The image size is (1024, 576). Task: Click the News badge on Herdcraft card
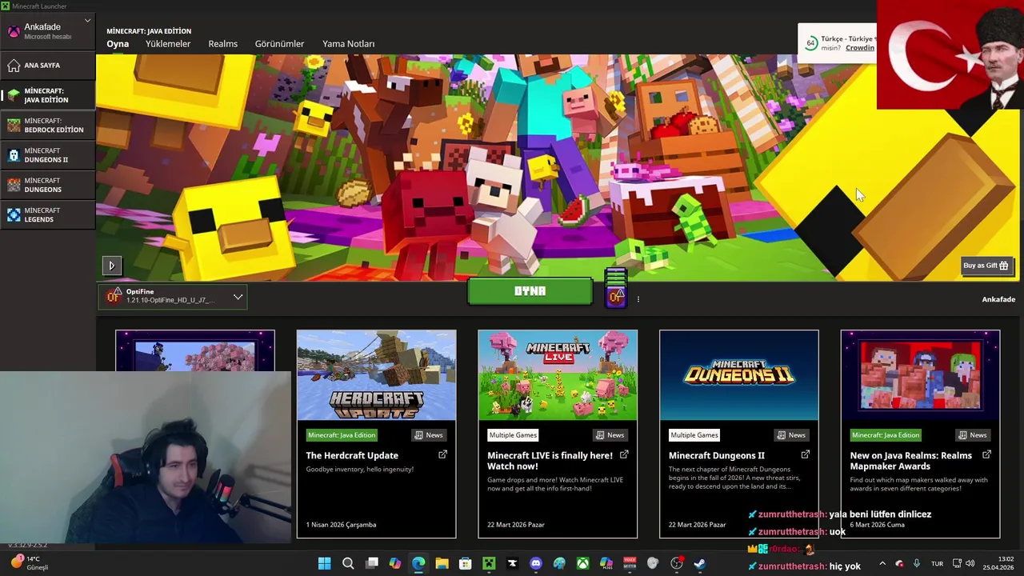tap(429, 435)
